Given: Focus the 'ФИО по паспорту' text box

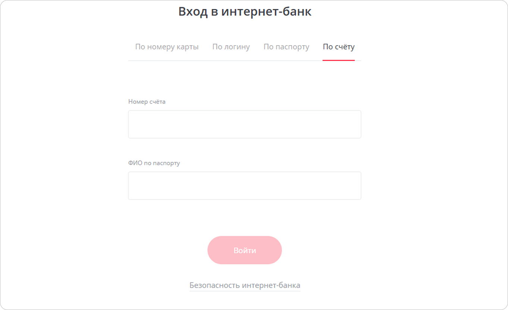Looking at the screenshot, I should (244, 186).
